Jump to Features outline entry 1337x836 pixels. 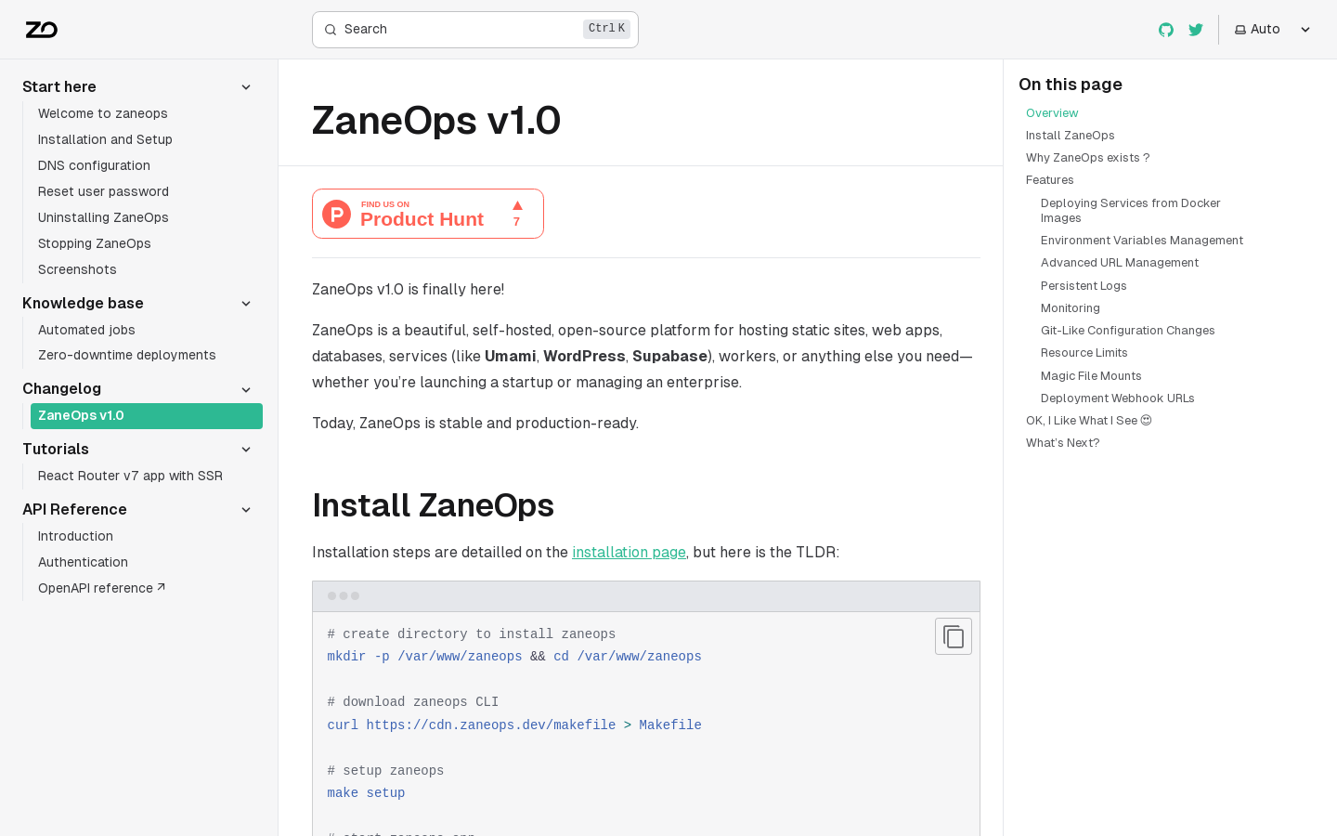pos(1049,180)
